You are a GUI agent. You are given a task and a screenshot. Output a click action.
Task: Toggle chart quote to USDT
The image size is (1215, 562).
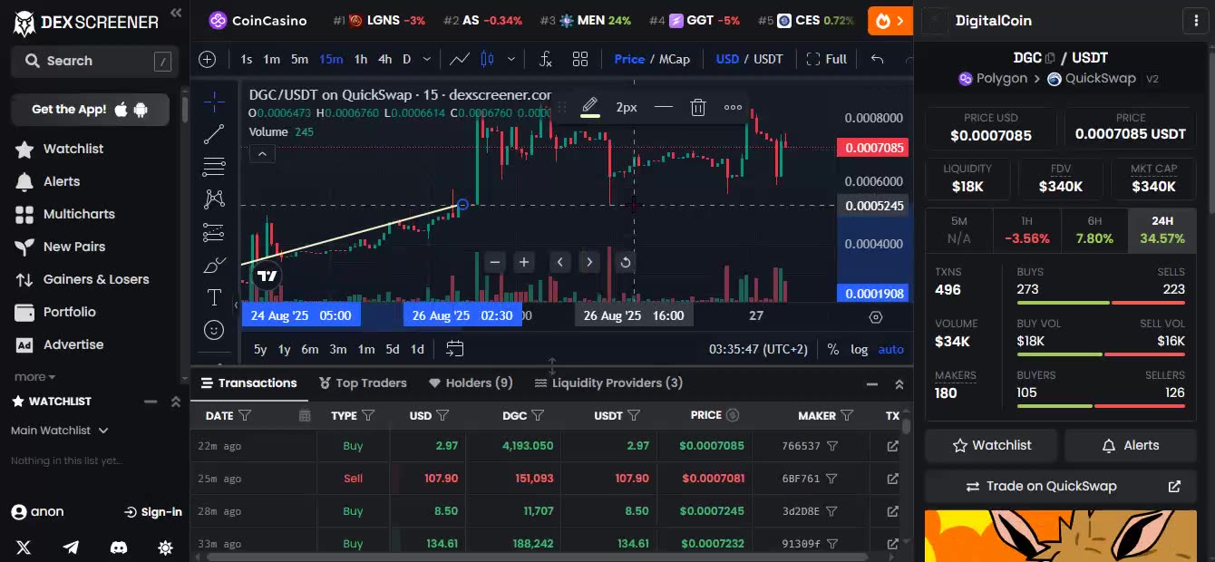pyautogui.click(x=768, y=59)
